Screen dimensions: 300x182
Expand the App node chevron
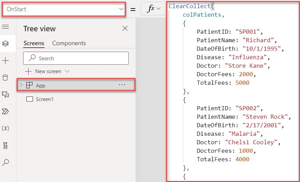pos(21,85)
